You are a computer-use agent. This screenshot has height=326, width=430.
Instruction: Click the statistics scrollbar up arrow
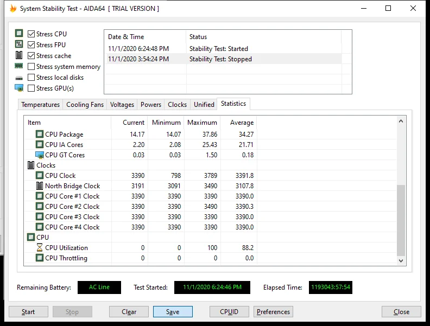tap(401, 121)
